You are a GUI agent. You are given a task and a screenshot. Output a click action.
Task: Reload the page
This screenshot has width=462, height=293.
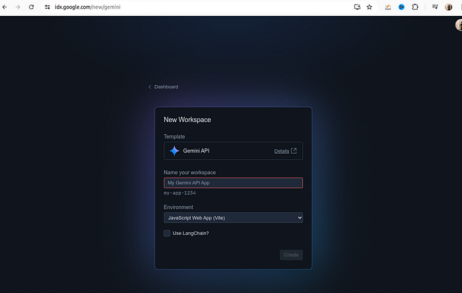tap(31, 7)
